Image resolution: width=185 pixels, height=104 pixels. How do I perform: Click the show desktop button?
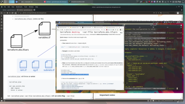pos(183,2)
